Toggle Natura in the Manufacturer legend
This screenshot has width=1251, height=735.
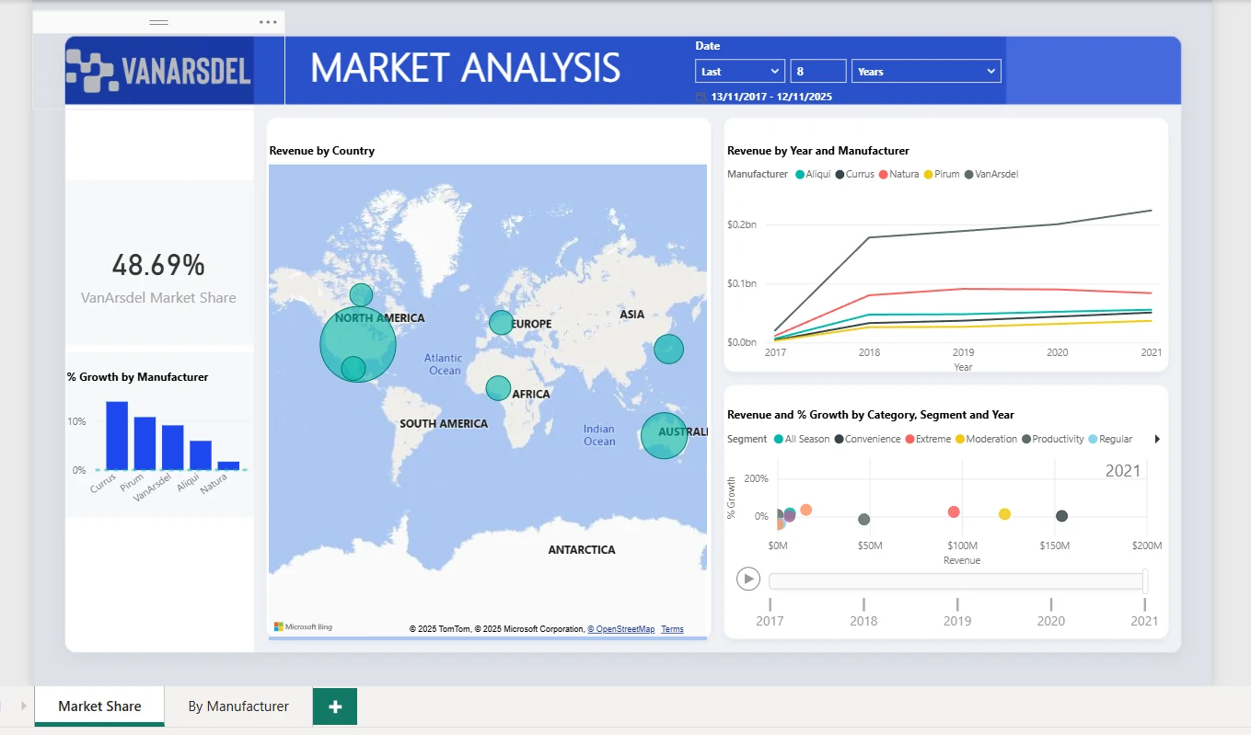[x=898, y=174]
